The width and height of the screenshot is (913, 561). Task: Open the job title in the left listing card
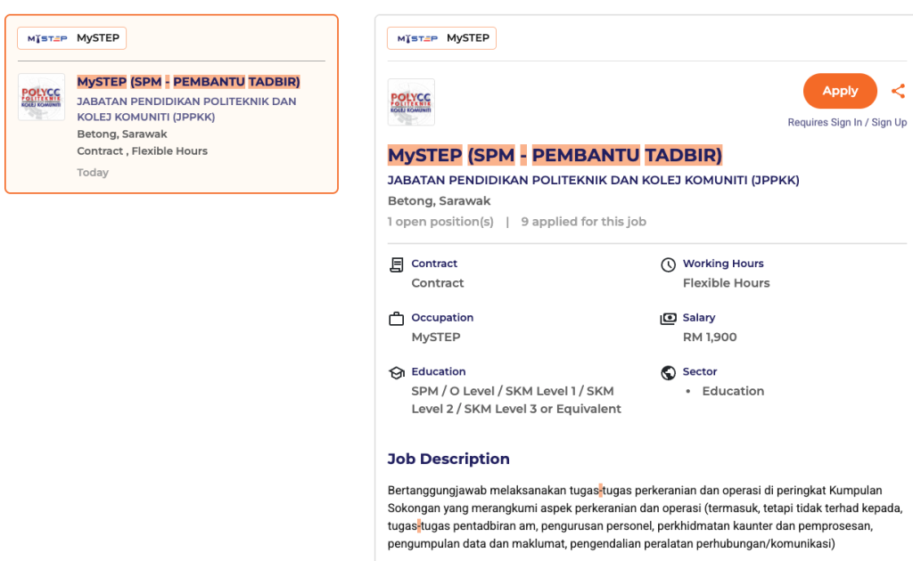coord(188,82)
